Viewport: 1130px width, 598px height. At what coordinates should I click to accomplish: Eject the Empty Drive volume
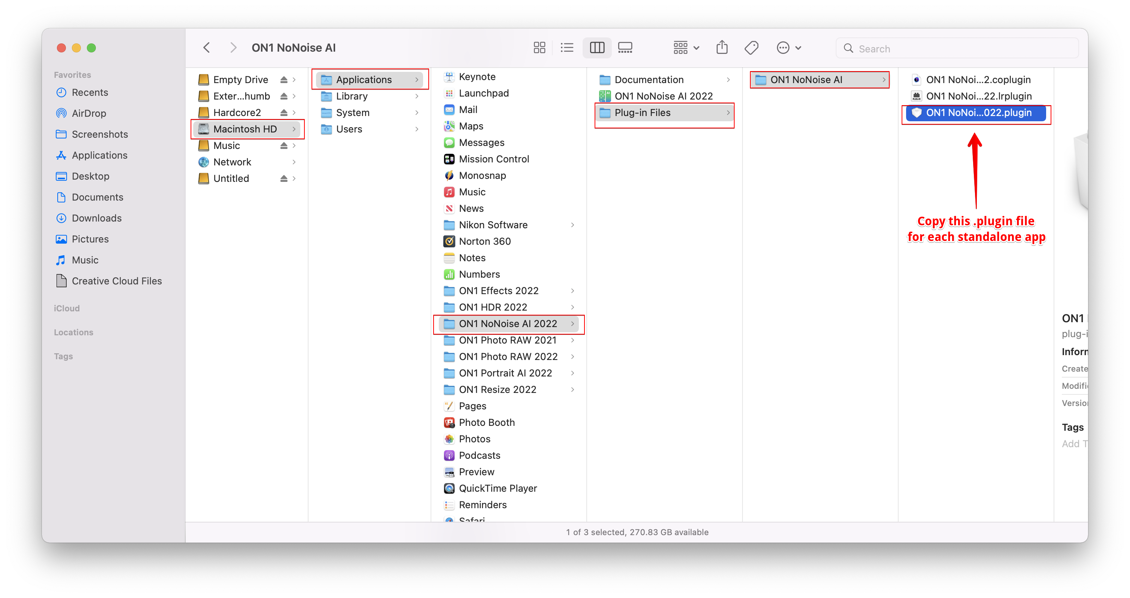tap(284, 80)
